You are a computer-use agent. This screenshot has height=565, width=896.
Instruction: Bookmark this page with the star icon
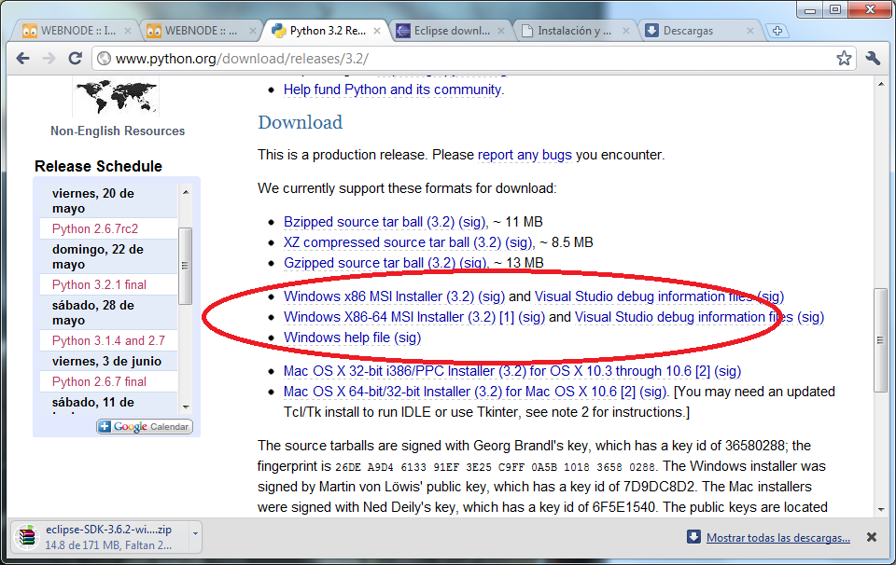tap(844, 58)
